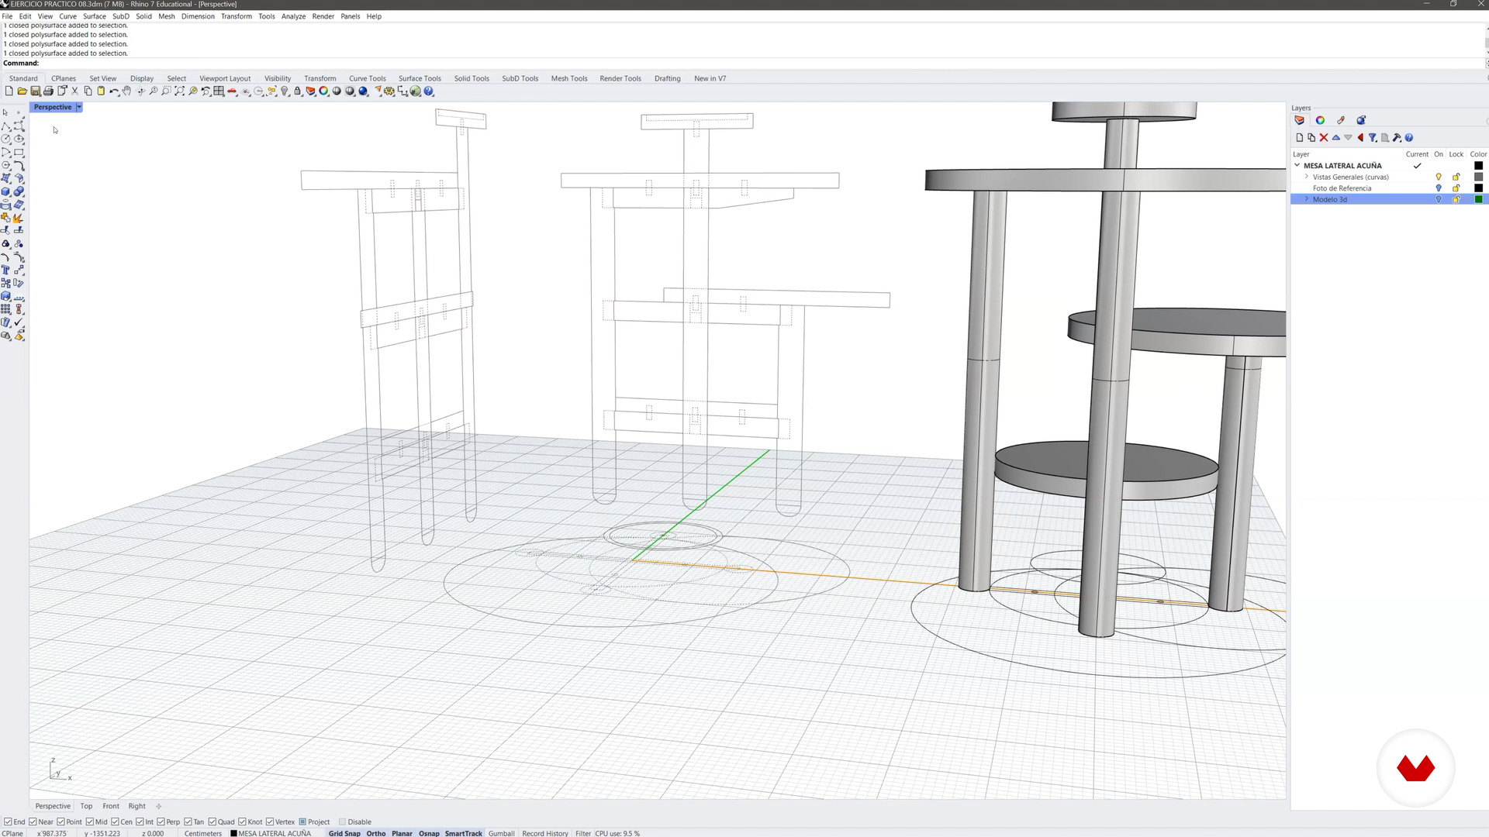Image resolution: width=1489 pixels, height=837 pixels.
Task: Open the File menu
Action: tap(7, 16)
